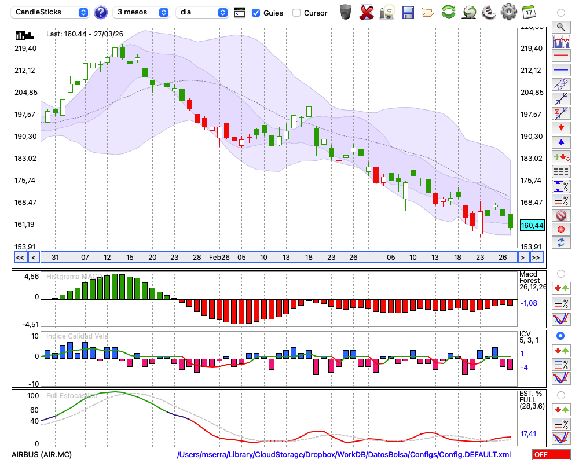Open settings with the gear icon
Viewport: 579px width, 463px height.
pyautogui.click(x=508, y=12)
